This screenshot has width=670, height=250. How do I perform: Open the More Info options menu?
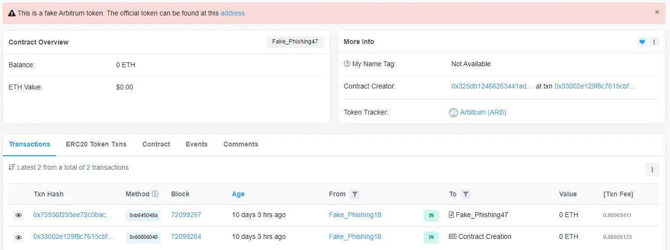pyautogui.click(x=654, y=42)
